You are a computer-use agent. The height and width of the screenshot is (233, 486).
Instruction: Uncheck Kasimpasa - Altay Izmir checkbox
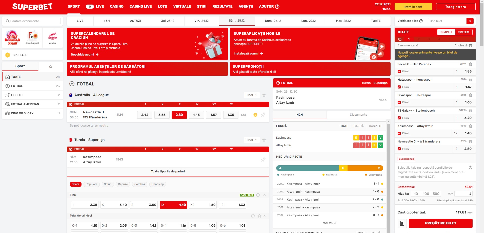[x=399, y=133]
